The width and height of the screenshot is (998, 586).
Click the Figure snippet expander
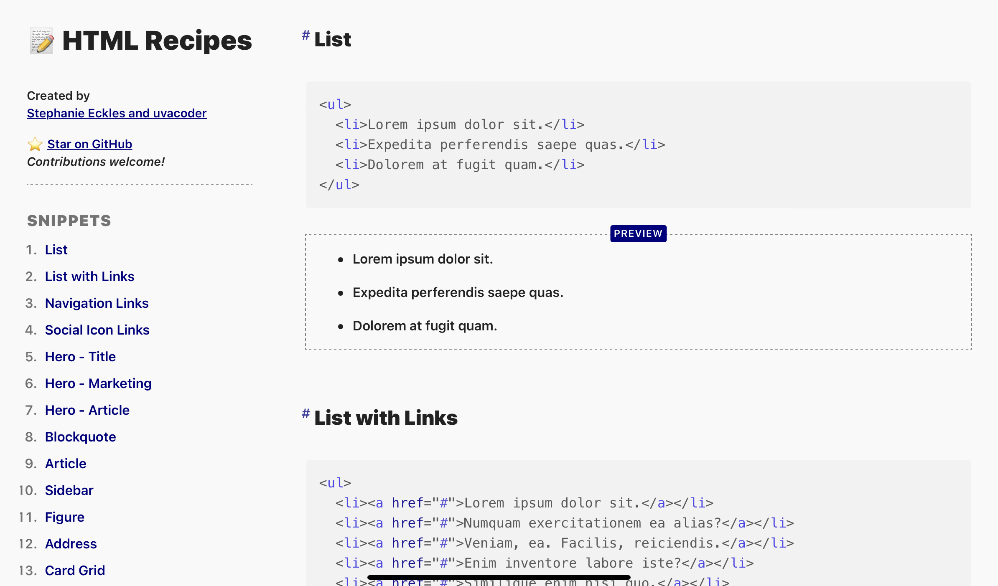coord(64,517)
